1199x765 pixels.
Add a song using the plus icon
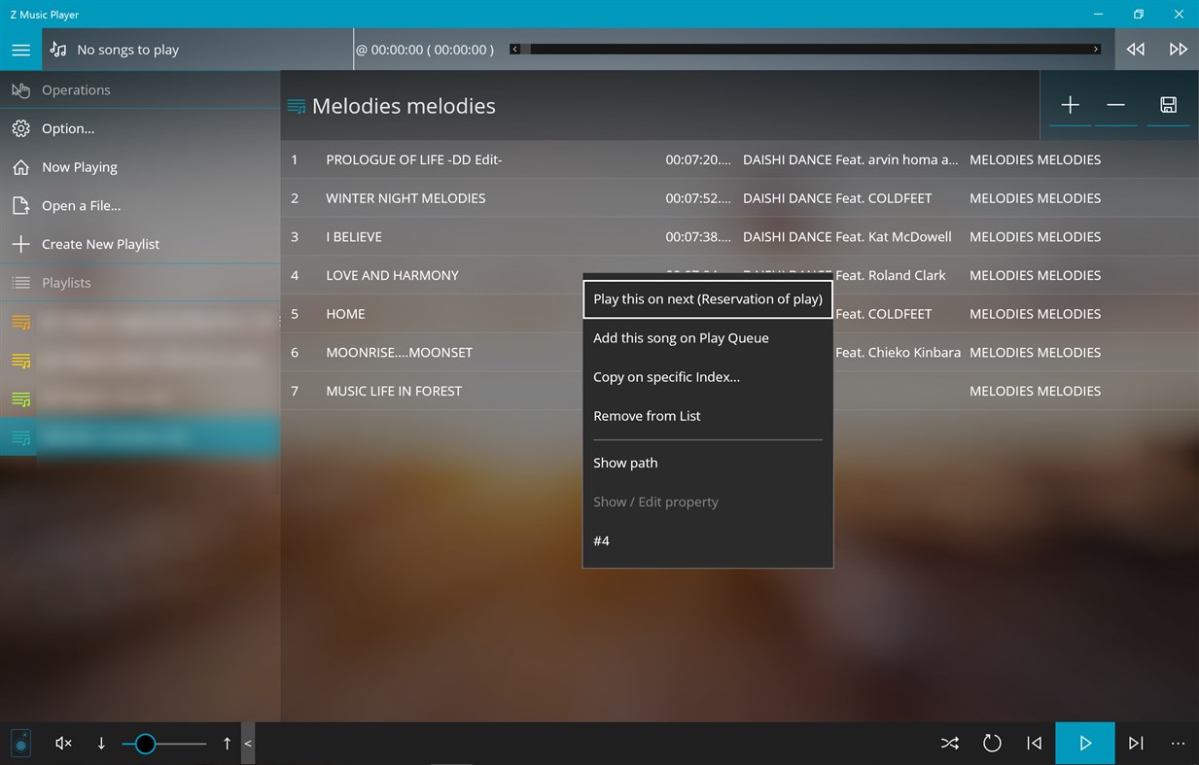1070,105
